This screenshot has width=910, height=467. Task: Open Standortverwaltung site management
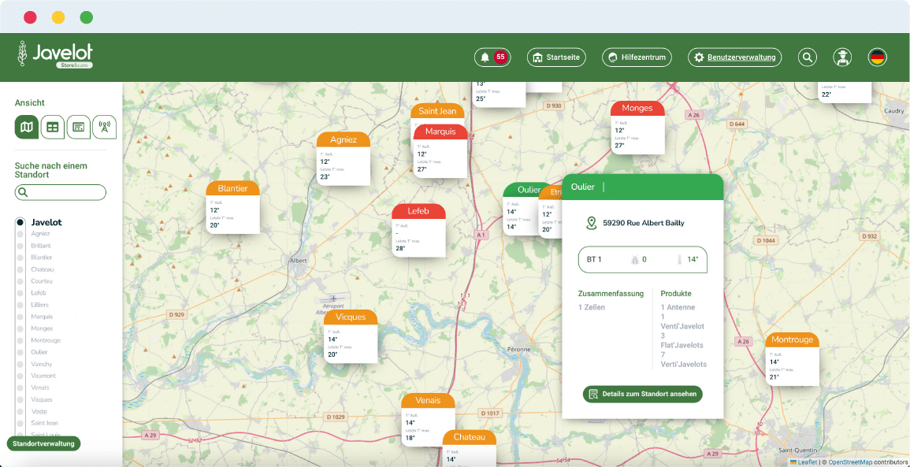point(43,444)
